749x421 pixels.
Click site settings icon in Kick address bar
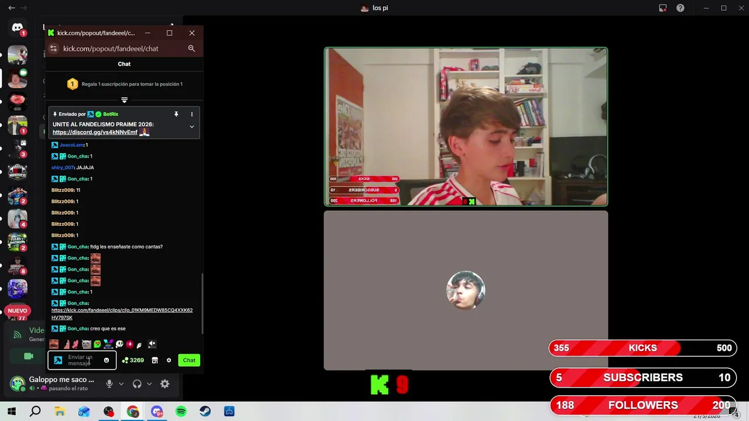[x=53, y=49]
